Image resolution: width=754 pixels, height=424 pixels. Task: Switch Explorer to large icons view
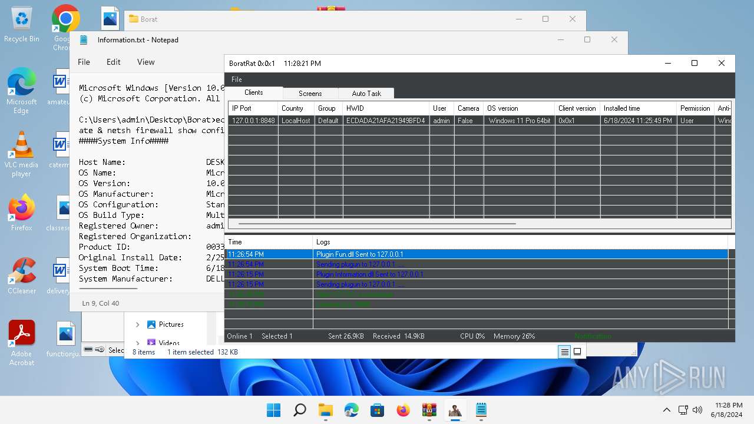pos(577,352)
